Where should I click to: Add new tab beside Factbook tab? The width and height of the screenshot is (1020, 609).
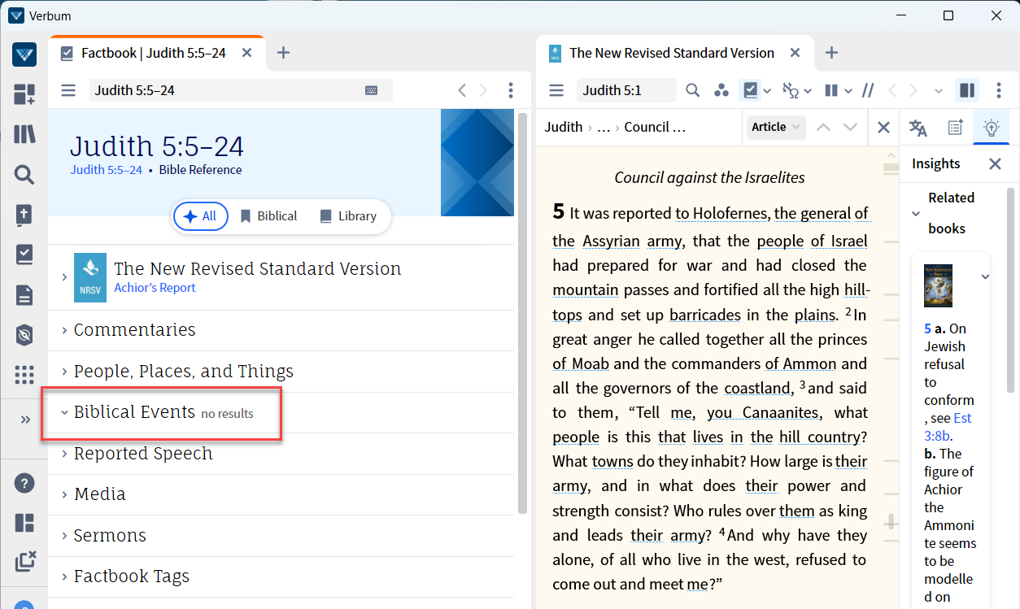pos(283,53)
